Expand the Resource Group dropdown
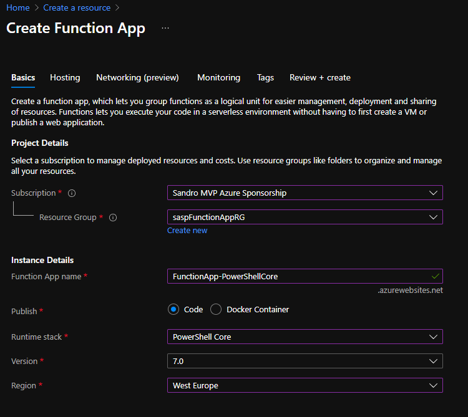Screen dimensions: 468x417 305,217
